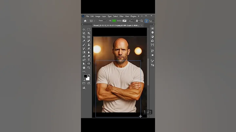Select the Path Selection tool
Screen dimensions: 236x132
point(84,64)
